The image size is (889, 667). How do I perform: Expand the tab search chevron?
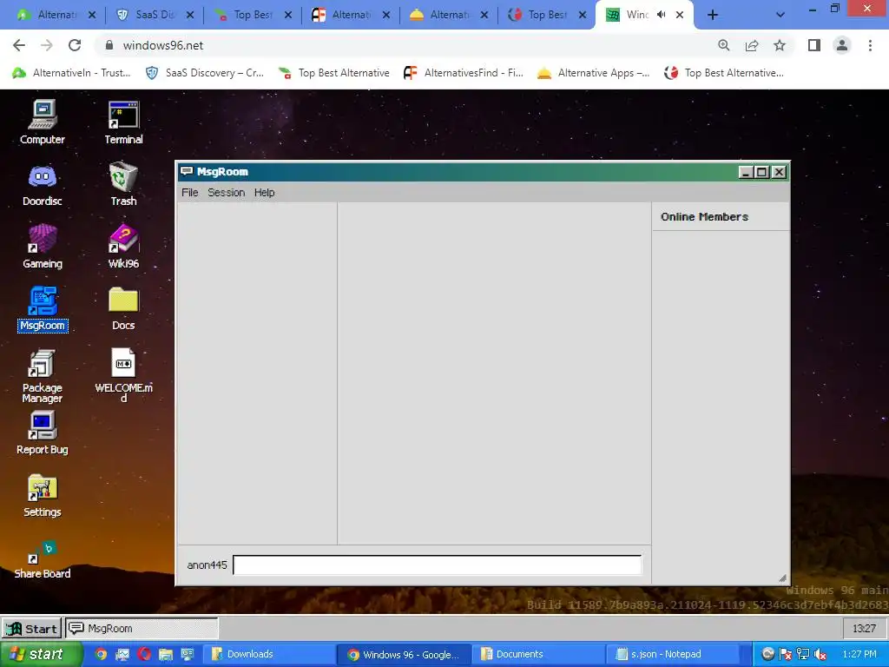(x=780, y=16)
